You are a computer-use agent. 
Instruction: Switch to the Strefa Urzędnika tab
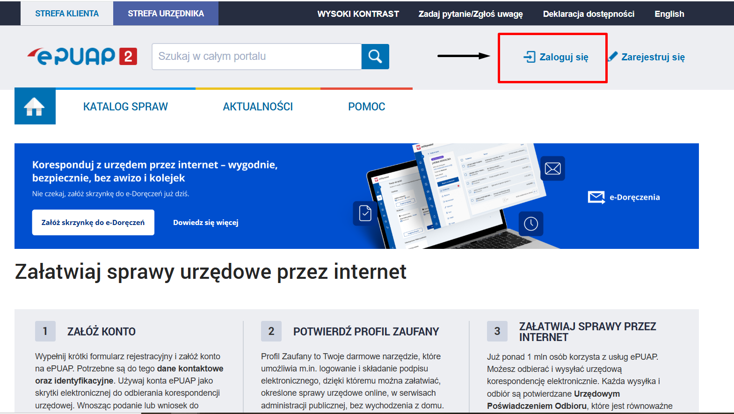tap(166, 14)
